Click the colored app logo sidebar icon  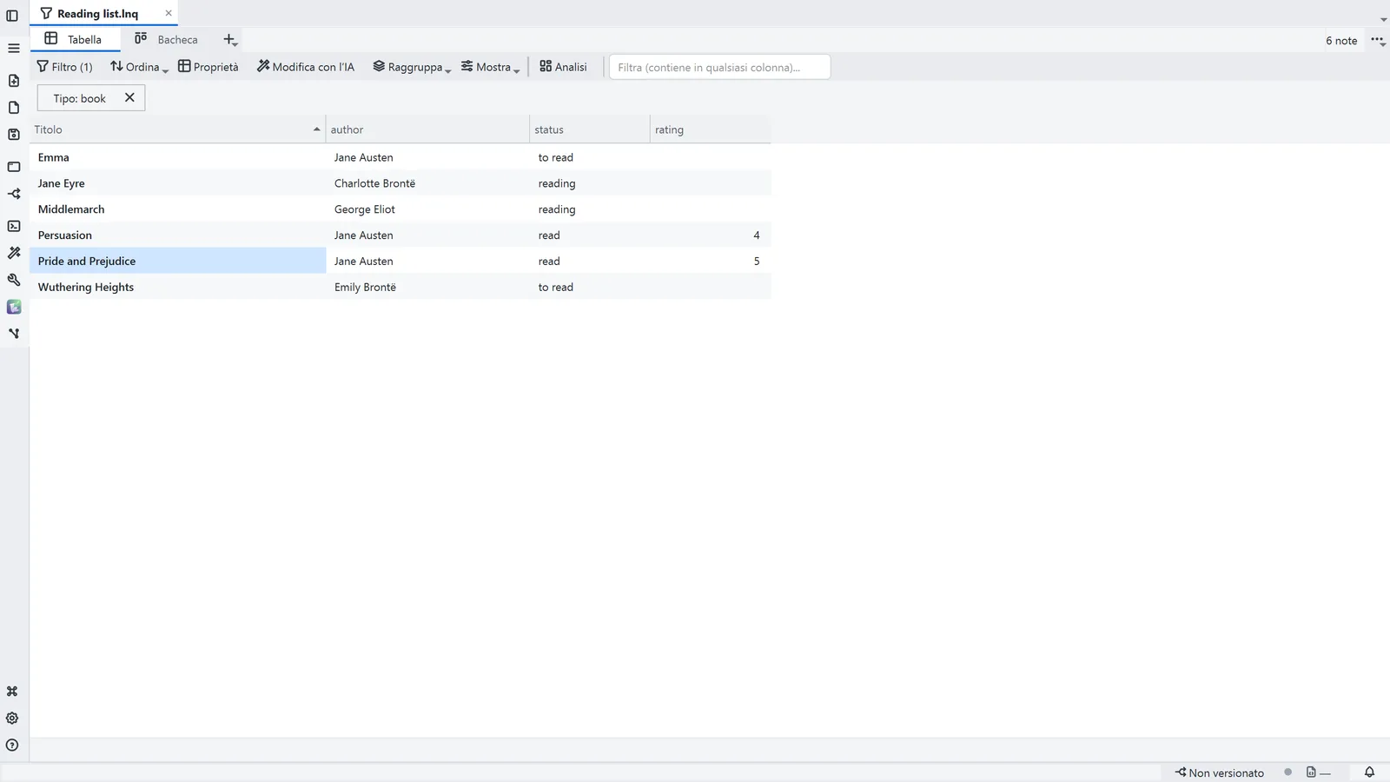point(14,307)
